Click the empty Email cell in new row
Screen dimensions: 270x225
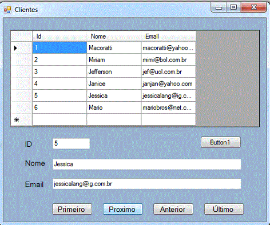coord(169,119)
